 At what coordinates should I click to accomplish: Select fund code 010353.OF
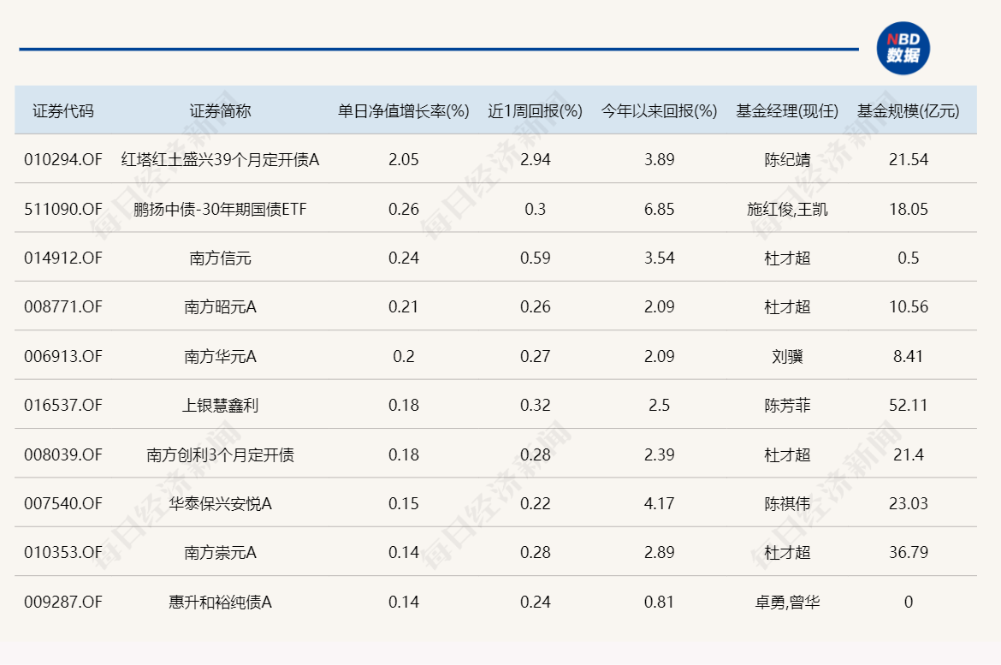63,552
